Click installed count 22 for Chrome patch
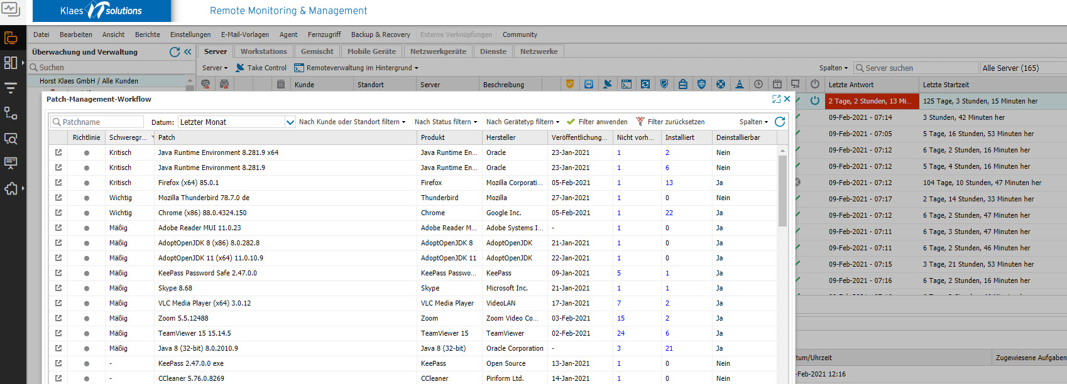The height and width of the screenshot is (384, 1067). (x=669, y=213)
